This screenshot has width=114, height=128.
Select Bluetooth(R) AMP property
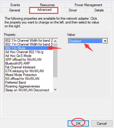(x=17, y=63)
